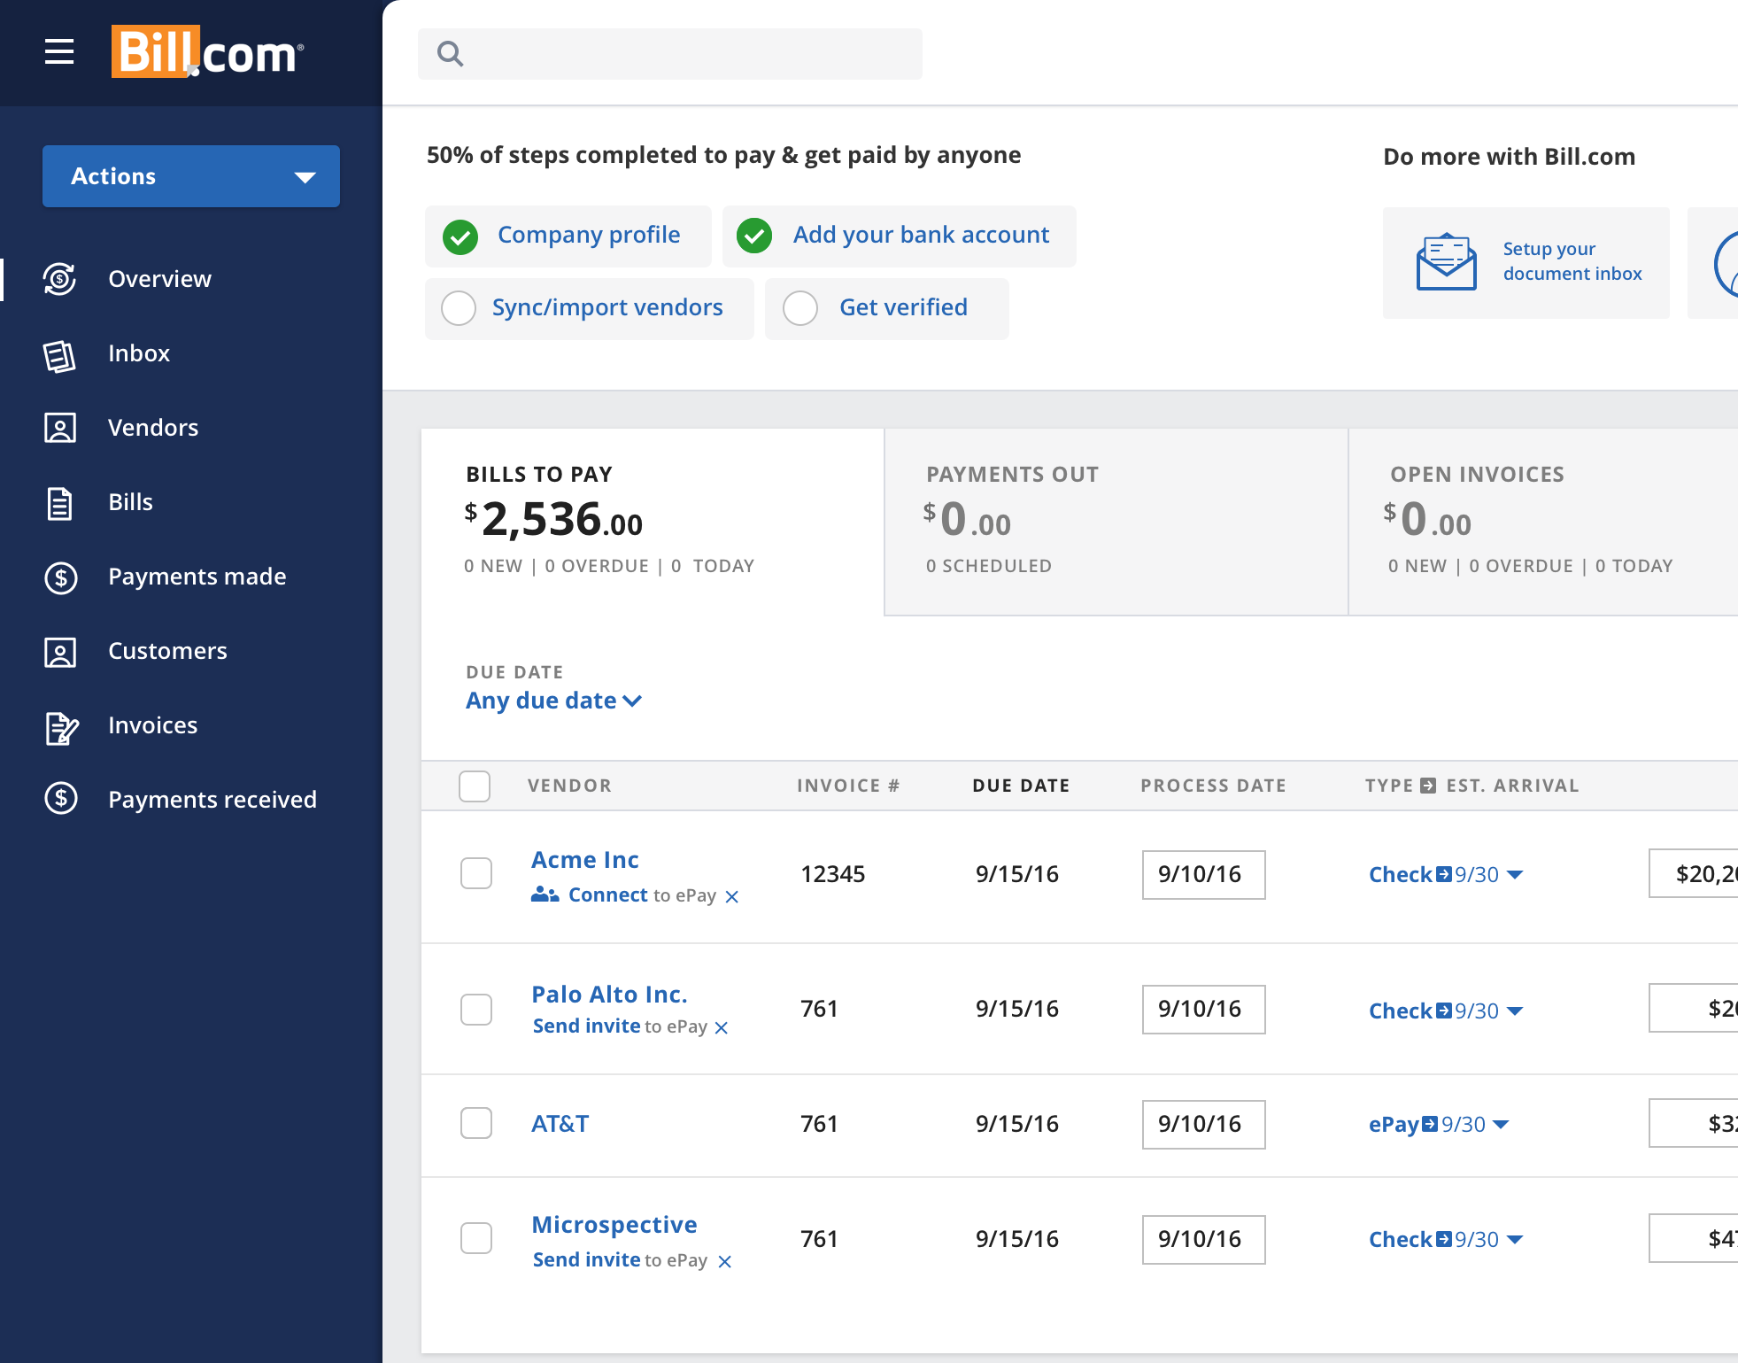Open the Bills section
Viewport: 1738px width, 1363px height.
tap(131, 502)
